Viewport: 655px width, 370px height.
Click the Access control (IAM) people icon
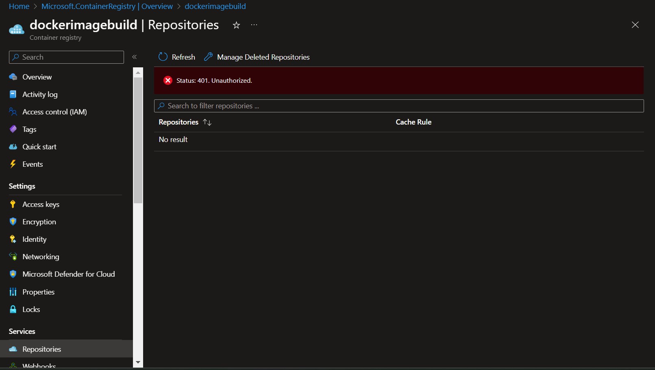click(x=13, y=112)
